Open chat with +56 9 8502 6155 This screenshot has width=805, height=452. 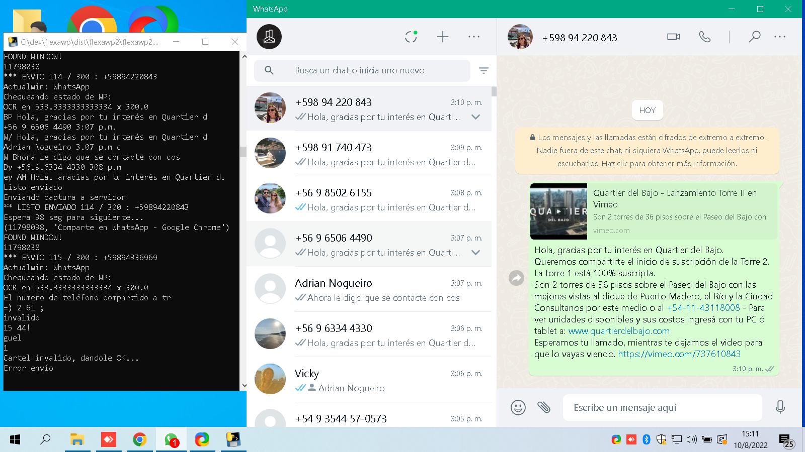pyautogui.click(x=369, y=199)
